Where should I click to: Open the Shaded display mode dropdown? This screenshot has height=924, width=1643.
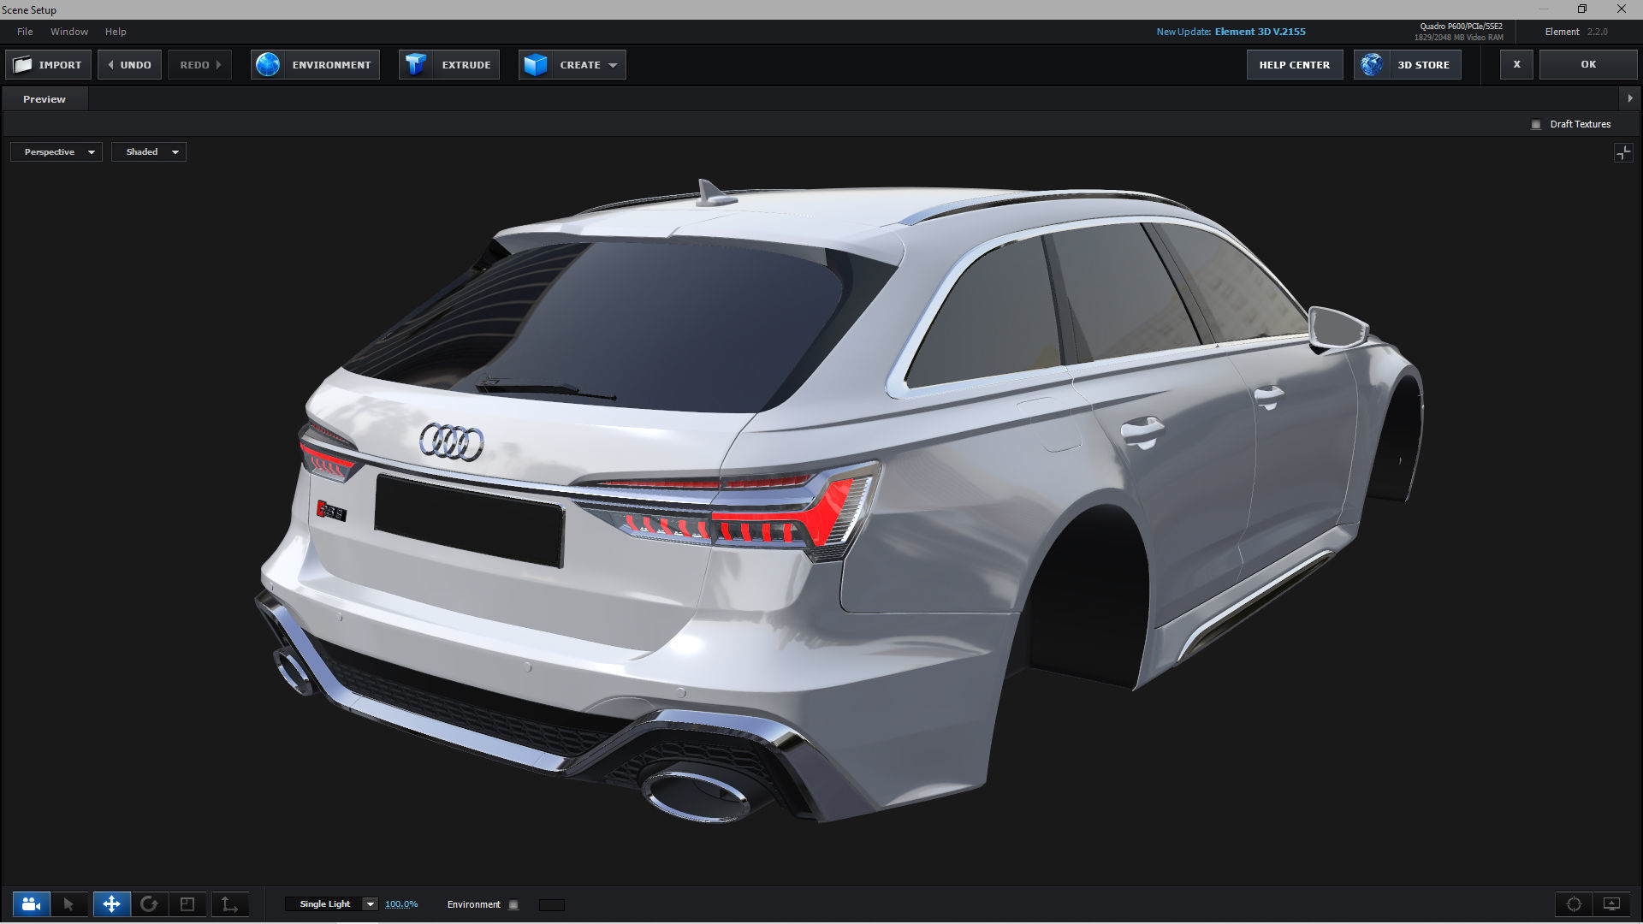tap(149, 152)
